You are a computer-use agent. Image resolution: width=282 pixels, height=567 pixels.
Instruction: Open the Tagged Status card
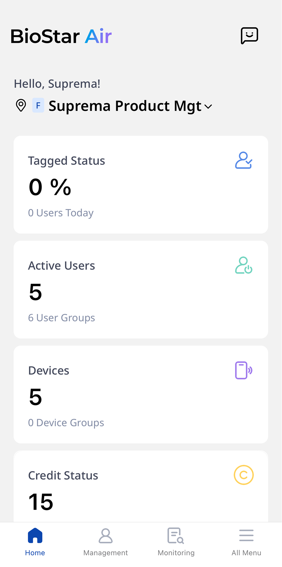click(141, 185)
